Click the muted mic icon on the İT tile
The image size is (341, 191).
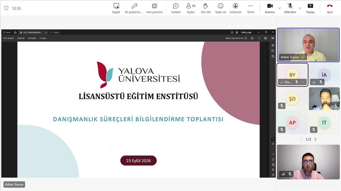coord(314,129)
